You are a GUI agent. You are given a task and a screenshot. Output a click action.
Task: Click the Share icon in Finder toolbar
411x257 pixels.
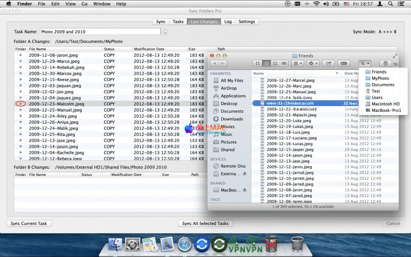pos(328,64)
